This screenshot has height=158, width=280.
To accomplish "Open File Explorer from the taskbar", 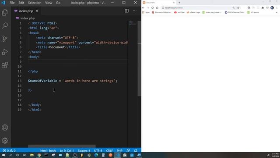I will point(32,155).
